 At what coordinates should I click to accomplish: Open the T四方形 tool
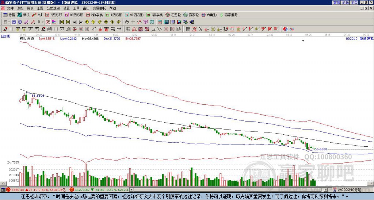[x=114, y=15]
